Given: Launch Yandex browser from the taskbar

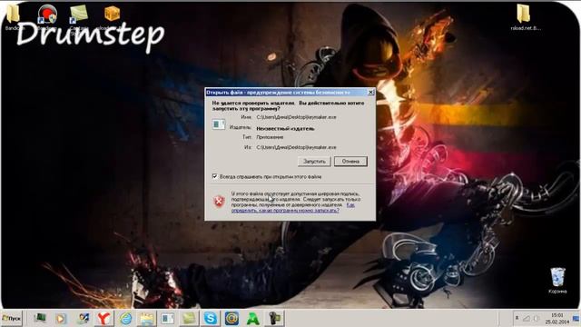Looking at the screenshot, I should point(104,318).
